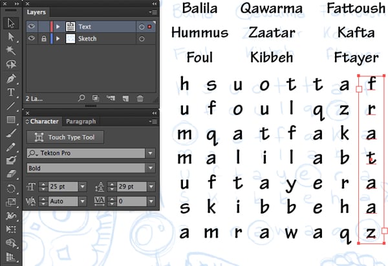
Task: Collapse the Layers panel to icons
Action: coord(155,4)
